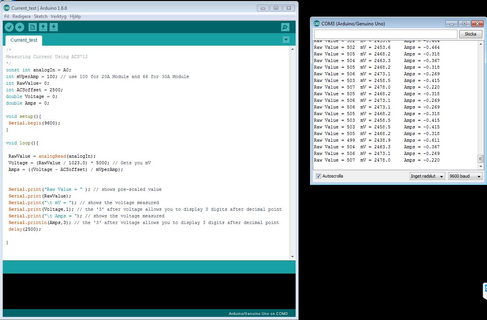Click the code editor scrollbar up arrow
Viewport: 487px width, 320px height.
pyautogui.click(x=292, y=49)
